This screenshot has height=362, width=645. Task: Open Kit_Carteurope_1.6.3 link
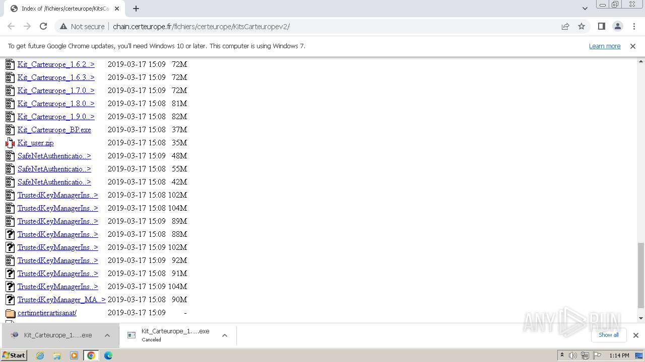pyautogui.click(x=56, y=77)
